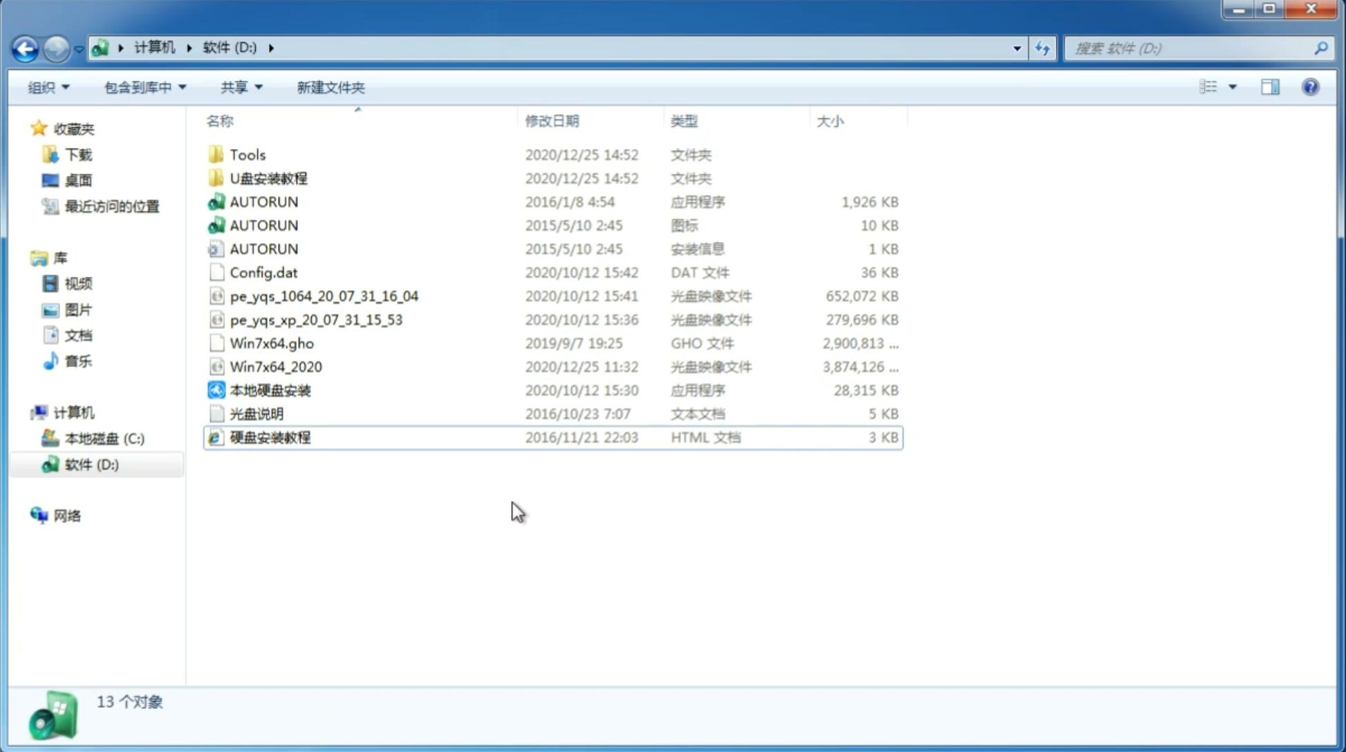Viewport: 1346px width, 752px height.
Task: Launch 本地硬盘安装 application
Action: pos(269,390)
